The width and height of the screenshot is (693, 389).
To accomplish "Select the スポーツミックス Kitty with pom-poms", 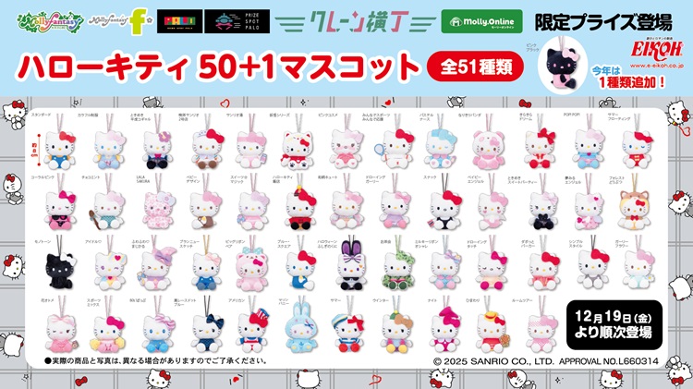I will pos(107,334).
